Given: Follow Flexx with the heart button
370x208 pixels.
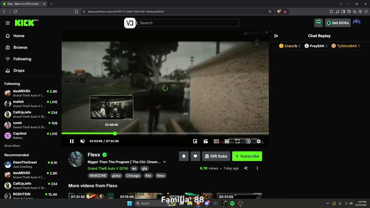Looking at the screenshot, I should pos(195,156).
